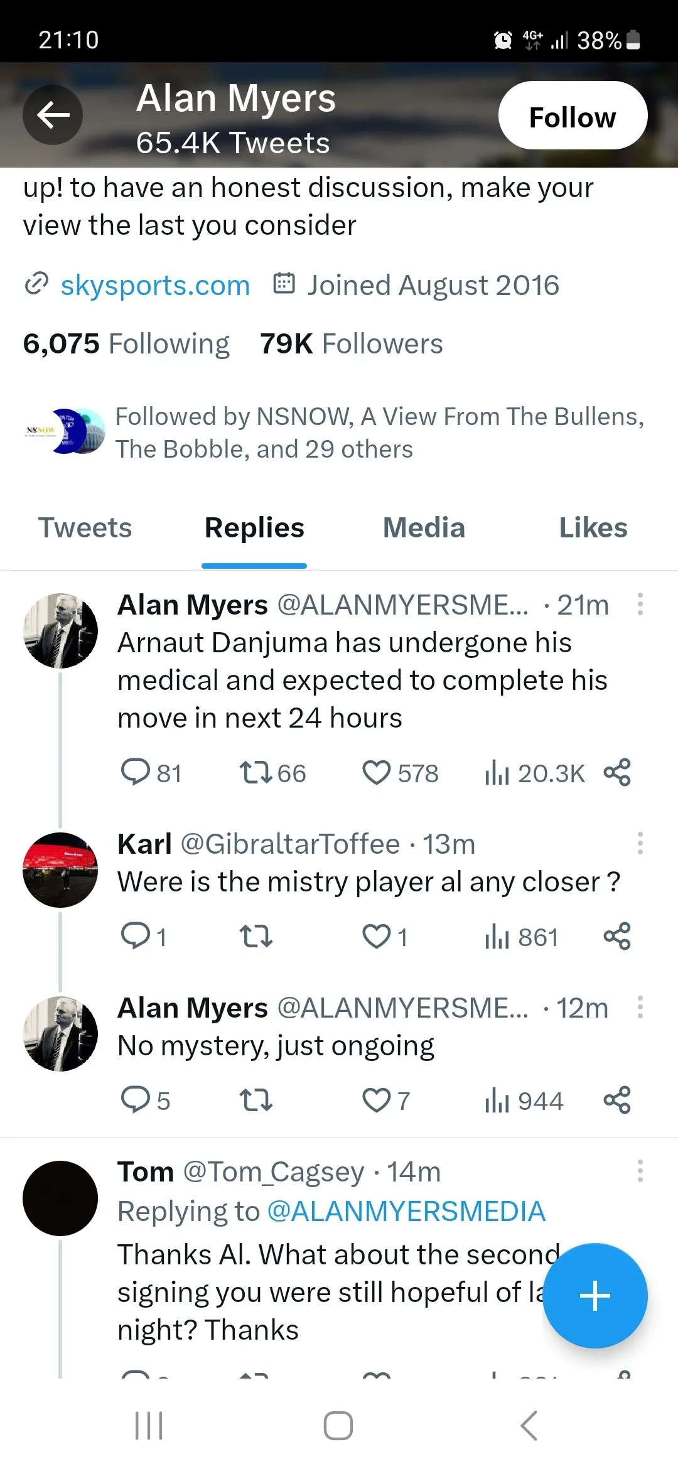
Task: Switch to the Likes tab
Action: [x=593, y=528]
